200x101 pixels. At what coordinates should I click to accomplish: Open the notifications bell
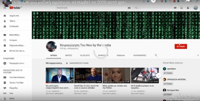188,8
